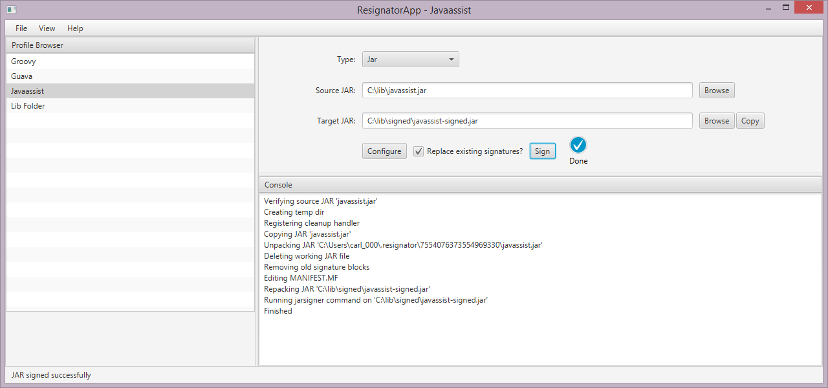Screen dimensions: 828x388
Task: Select the Groovy profile
Action: (130, 61)
